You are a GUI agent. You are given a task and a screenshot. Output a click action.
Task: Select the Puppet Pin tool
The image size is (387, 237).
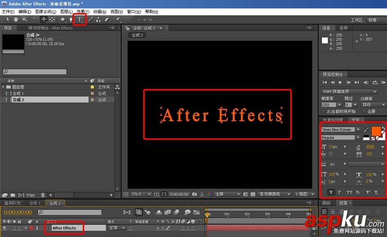118,19
